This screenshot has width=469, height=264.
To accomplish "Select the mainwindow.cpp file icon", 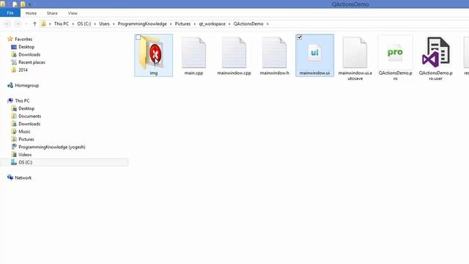I will [x=234, y=53].
